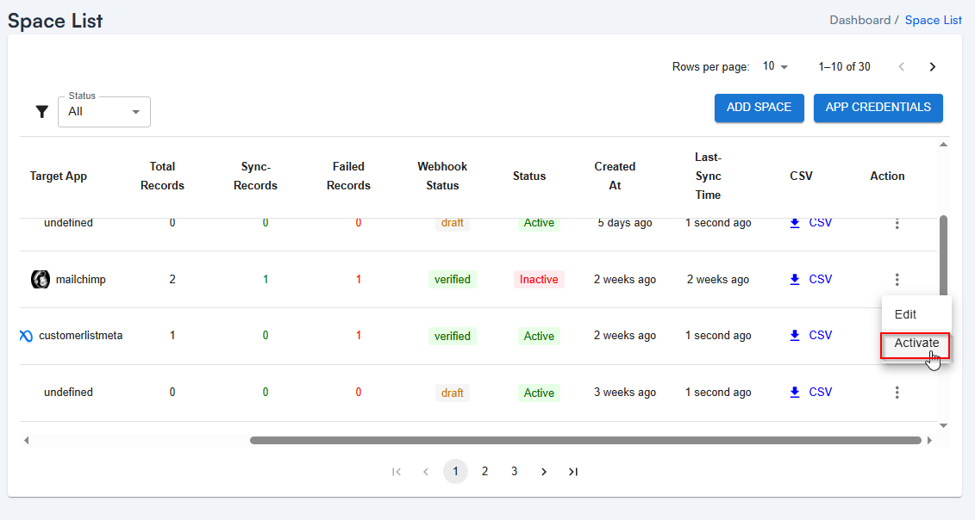
Task: Download CSV for the mailchimp row
Action: pos(811,279)
